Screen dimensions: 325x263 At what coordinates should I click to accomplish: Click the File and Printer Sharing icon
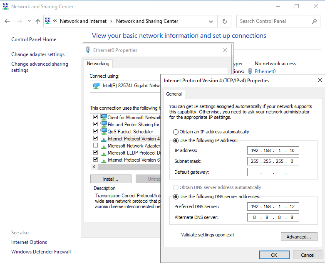pyautogui.click(x=104, y=124)
